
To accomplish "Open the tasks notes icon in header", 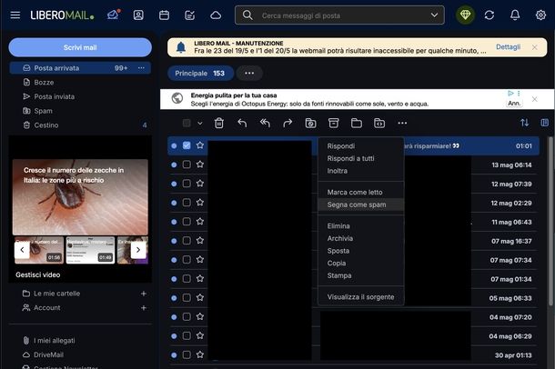I will pos(190,15).
